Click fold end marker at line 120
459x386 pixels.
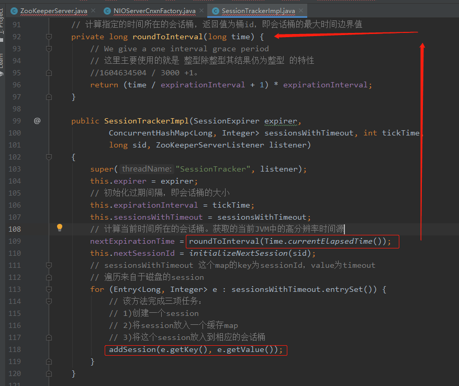(x=49, y=373)
